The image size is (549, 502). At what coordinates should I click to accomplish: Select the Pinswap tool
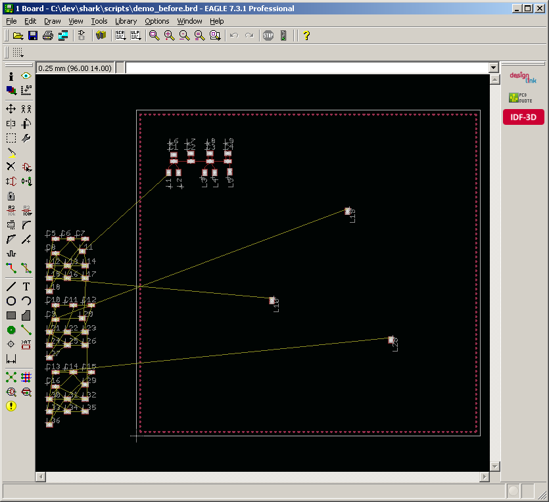pos(11,181)
